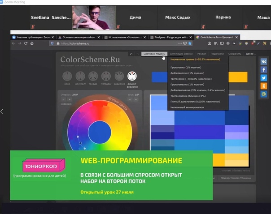The image size is (271, 214).
Task: Open the Подсказки menu
Action: [x=217, y=54]
